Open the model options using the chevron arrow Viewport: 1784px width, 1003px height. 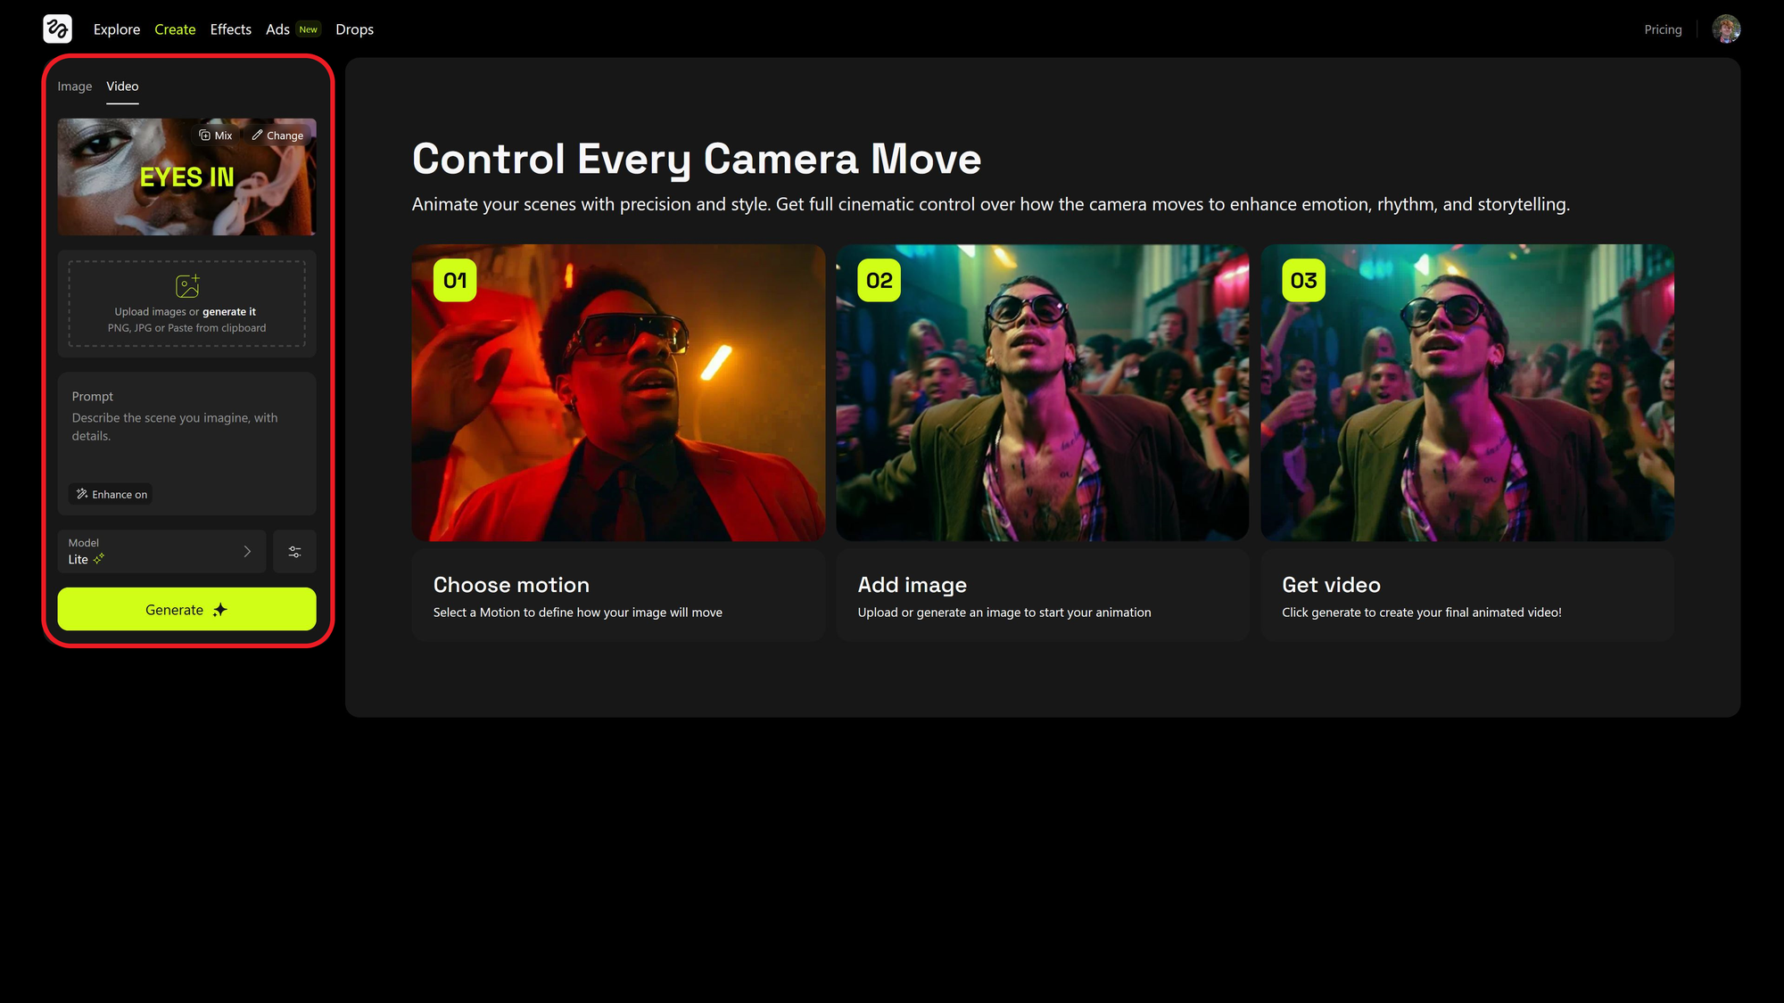coord(247,551)
